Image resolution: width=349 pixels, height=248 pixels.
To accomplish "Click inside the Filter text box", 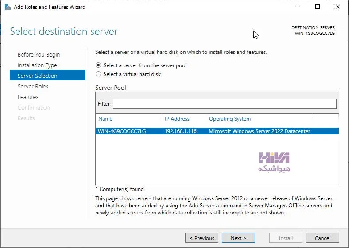I will pos(225,104).
